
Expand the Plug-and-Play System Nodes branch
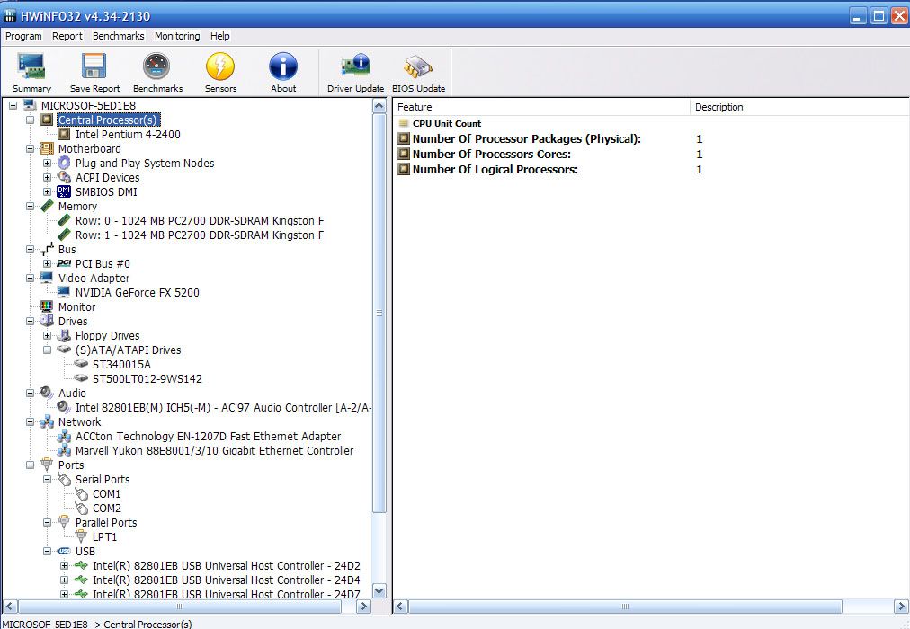(48, 164)
